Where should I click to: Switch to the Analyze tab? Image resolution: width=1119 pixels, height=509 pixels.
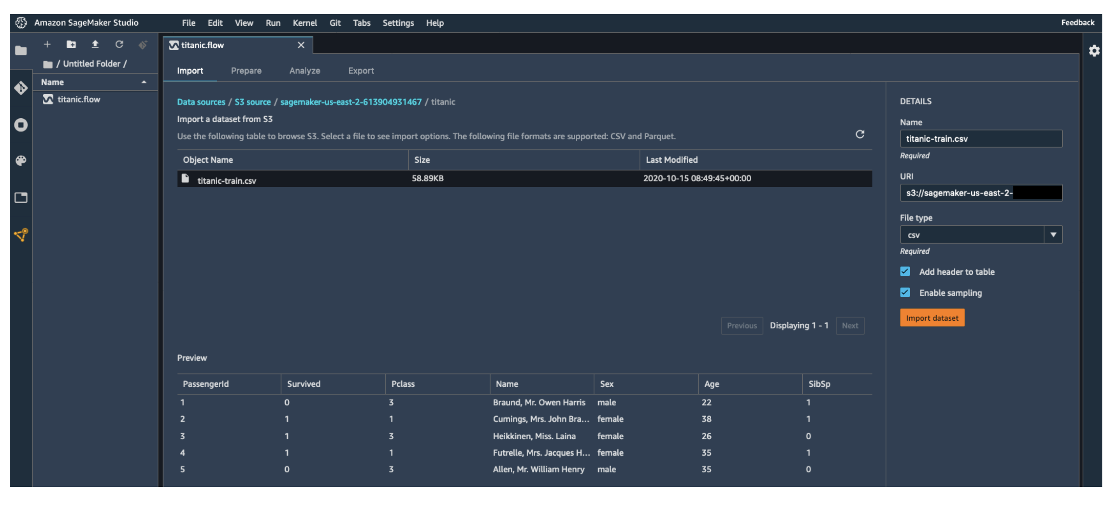click(x=304, y=71)
